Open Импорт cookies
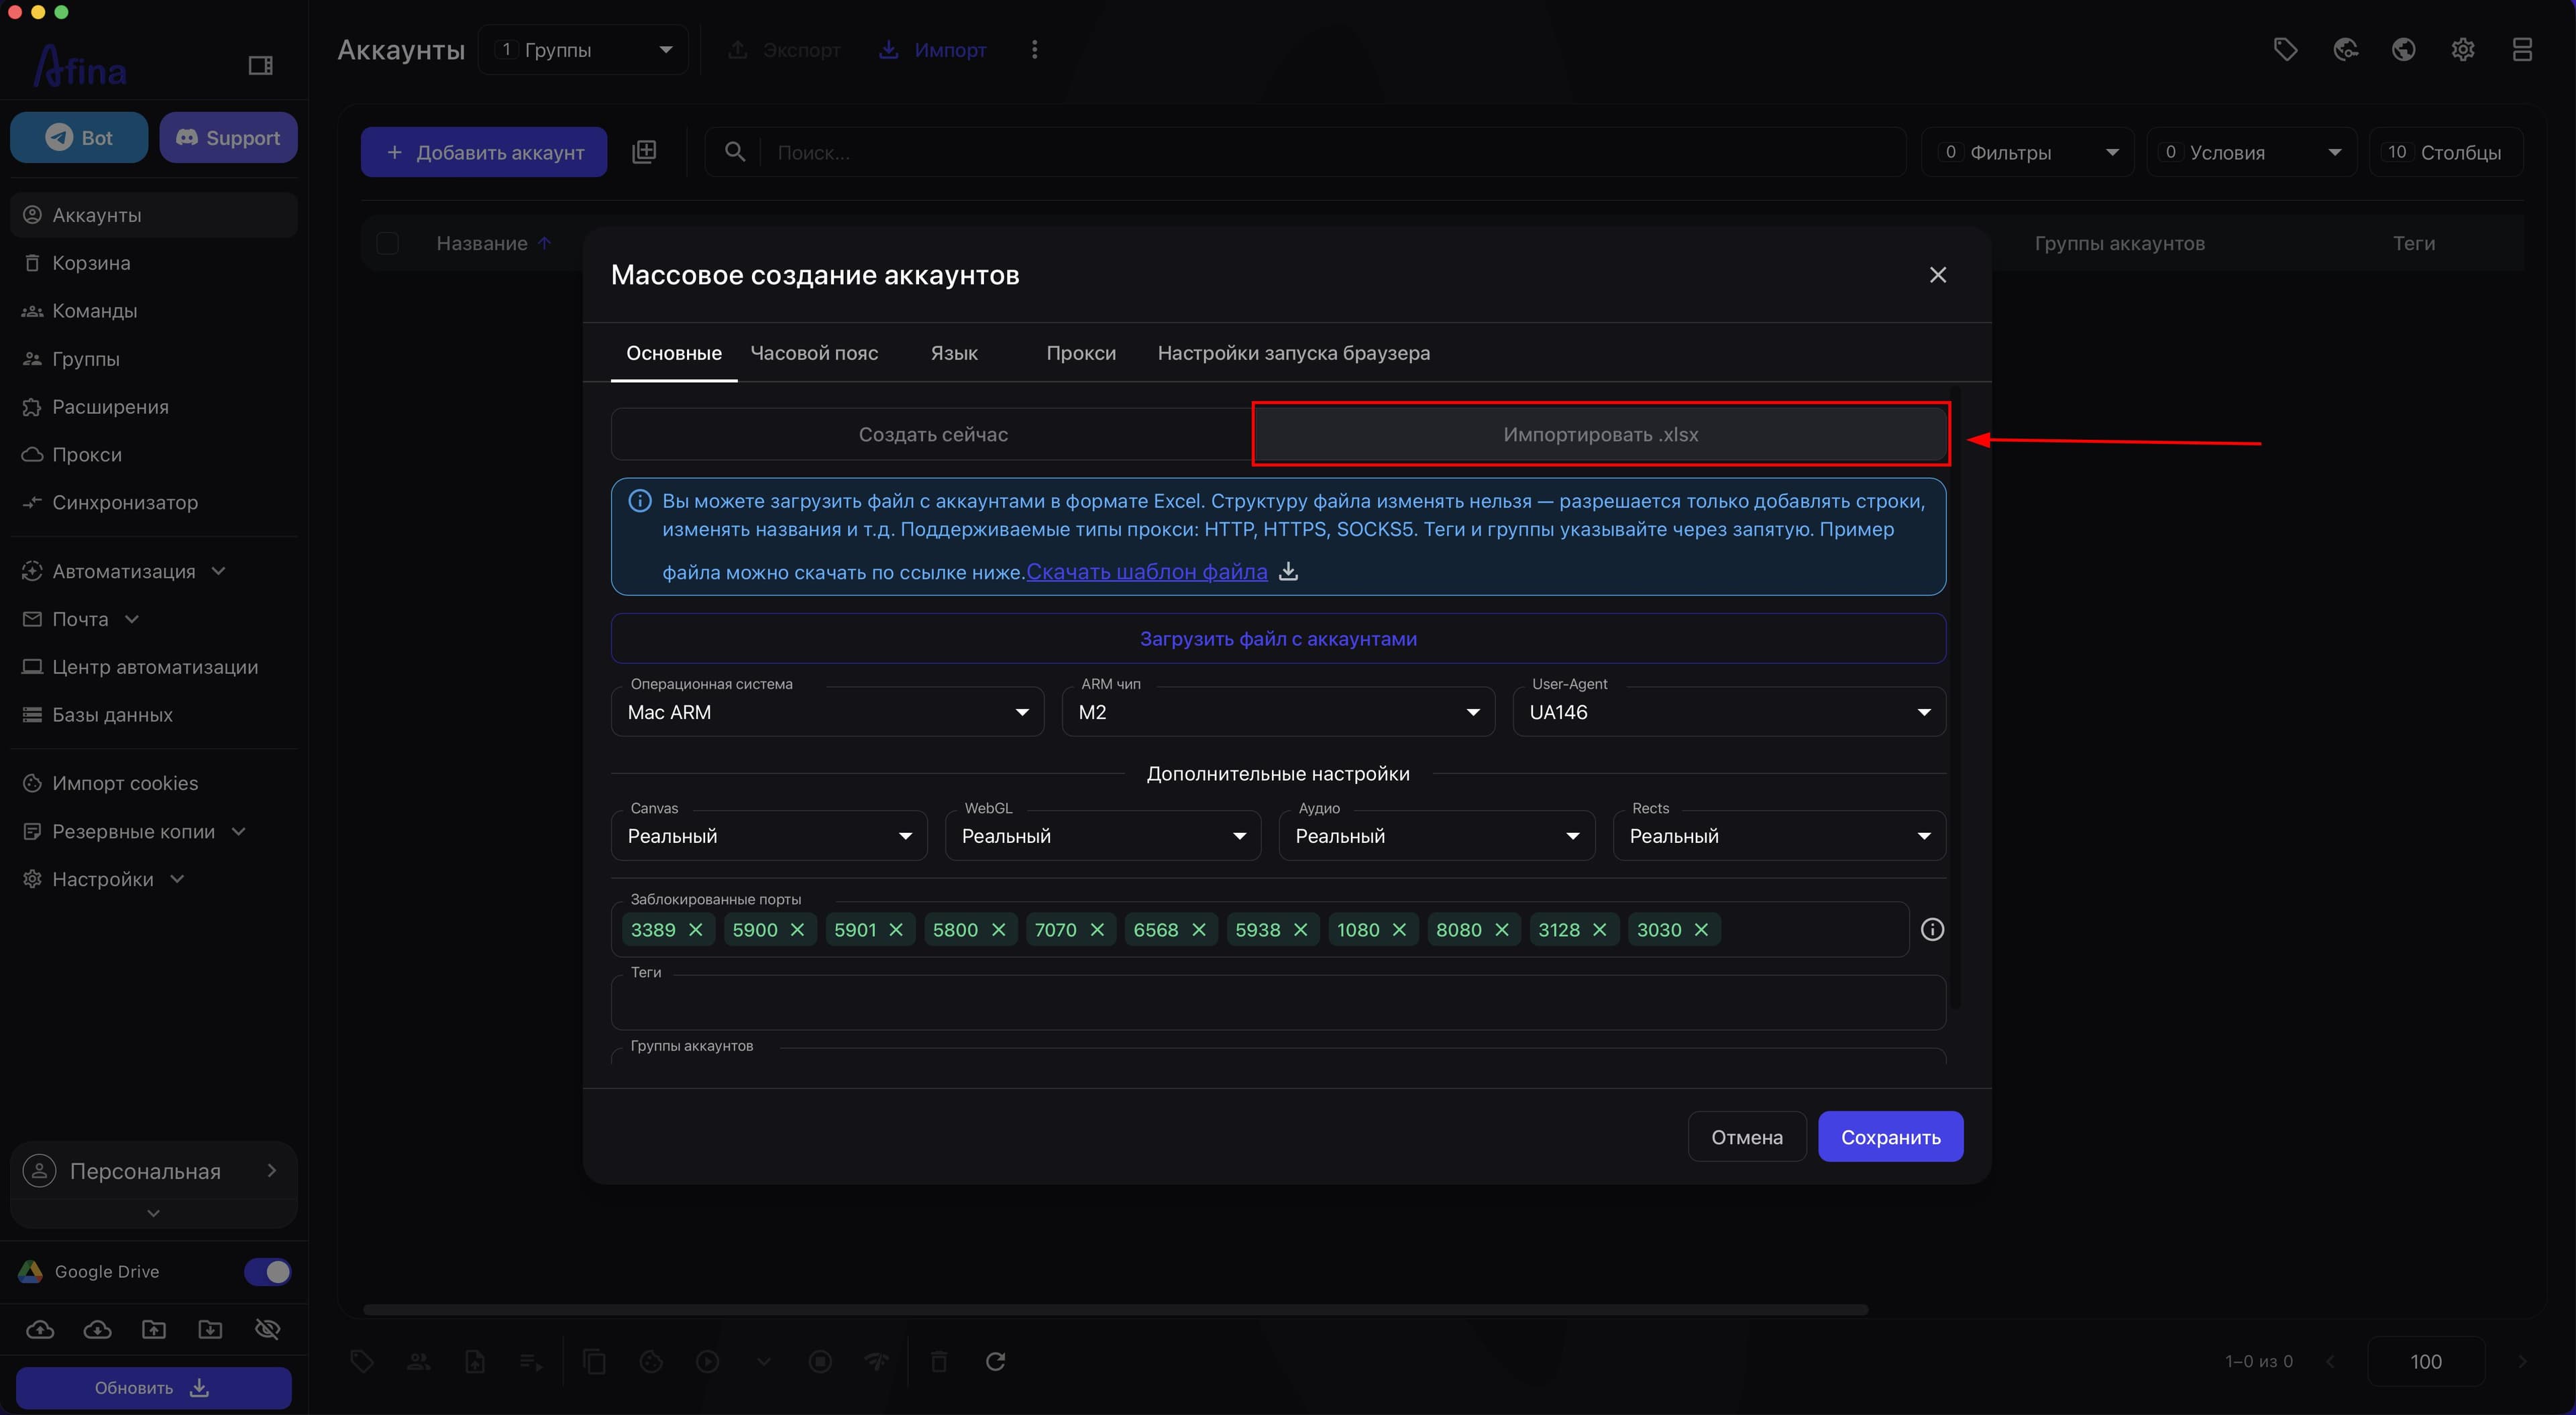 coord(154,783)
